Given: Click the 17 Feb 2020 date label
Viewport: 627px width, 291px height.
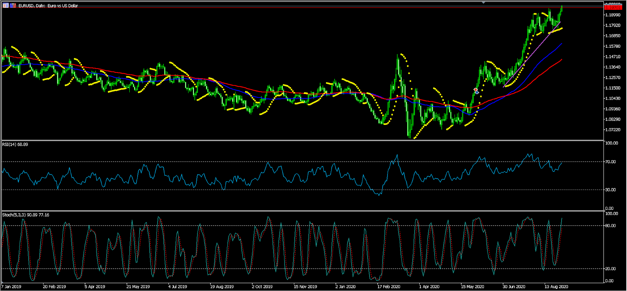Looking at the screenshot, I should point(388,287).
